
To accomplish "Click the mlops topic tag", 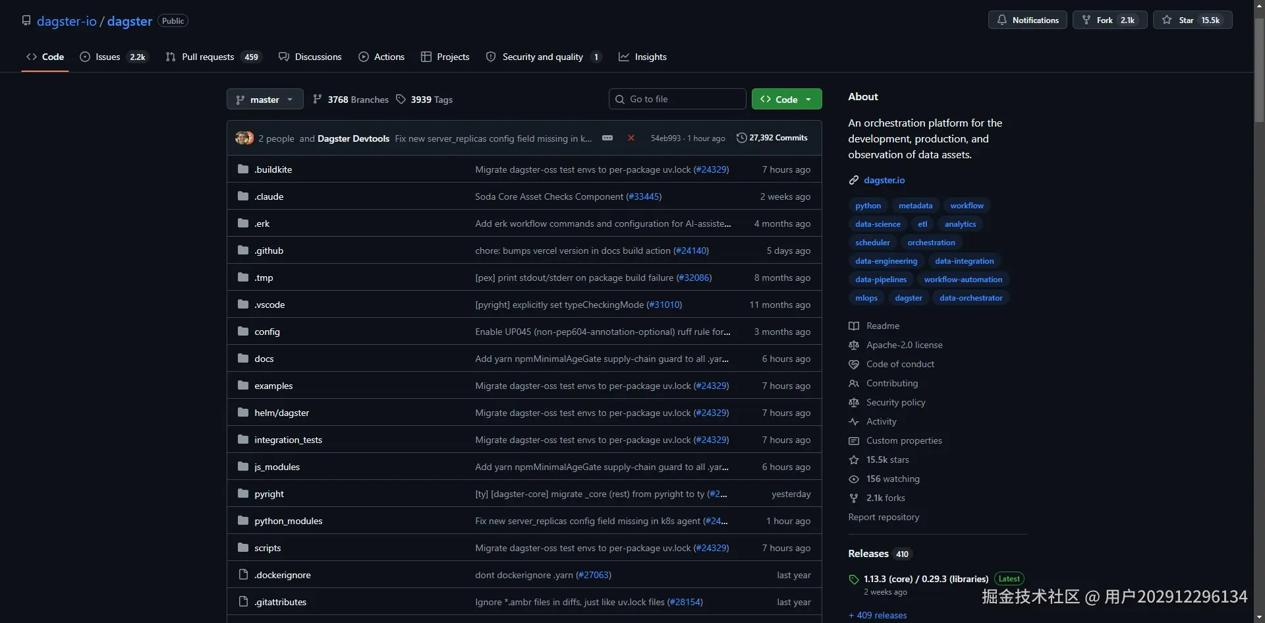I will point(866,298).
